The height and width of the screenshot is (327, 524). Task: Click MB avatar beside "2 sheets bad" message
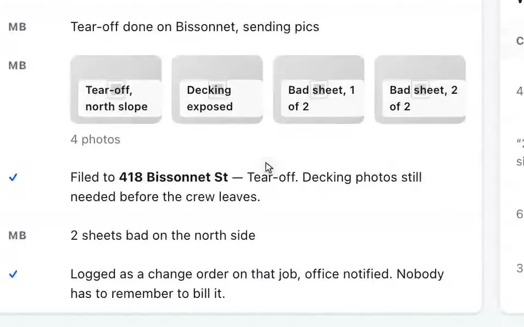point(18,235)
